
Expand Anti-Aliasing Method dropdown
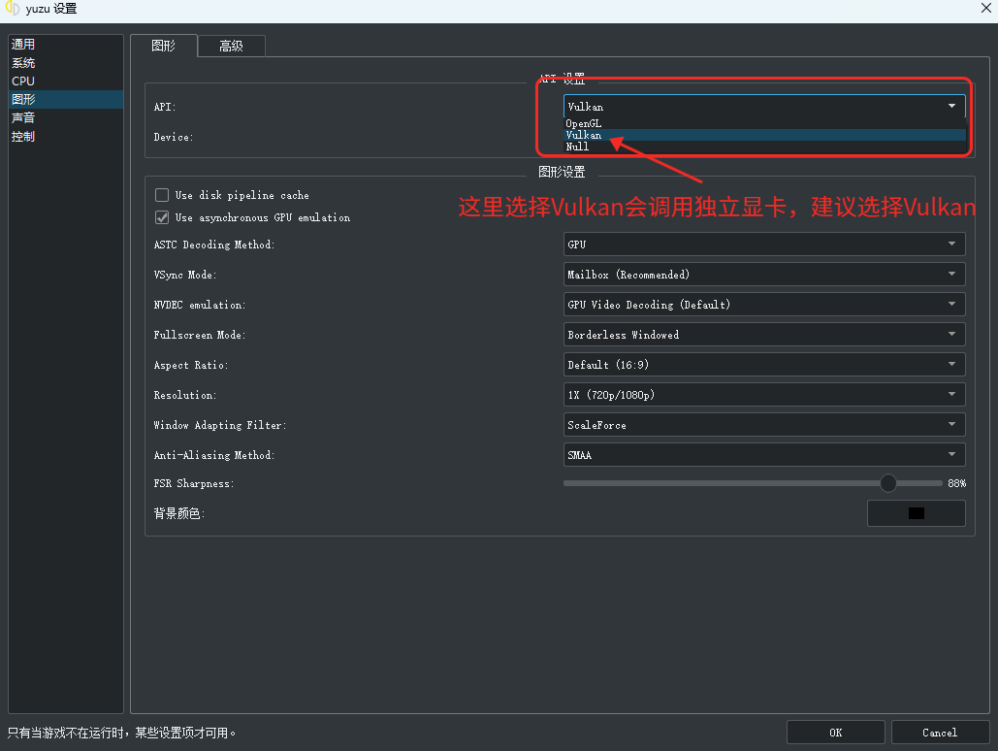[764, 455]
